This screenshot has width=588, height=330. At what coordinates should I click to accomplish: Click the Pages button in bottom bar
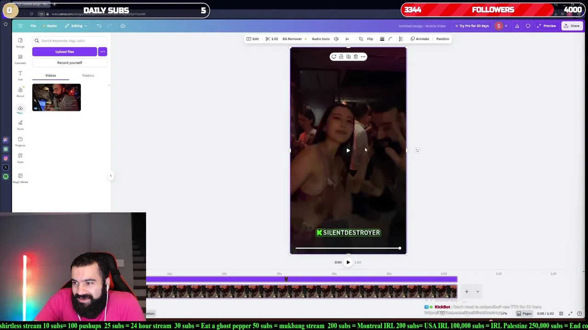(524, 313)
